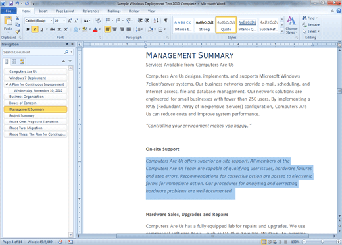Open Word Help question mark icon
The image size is (342, 245).
[339, 11]
